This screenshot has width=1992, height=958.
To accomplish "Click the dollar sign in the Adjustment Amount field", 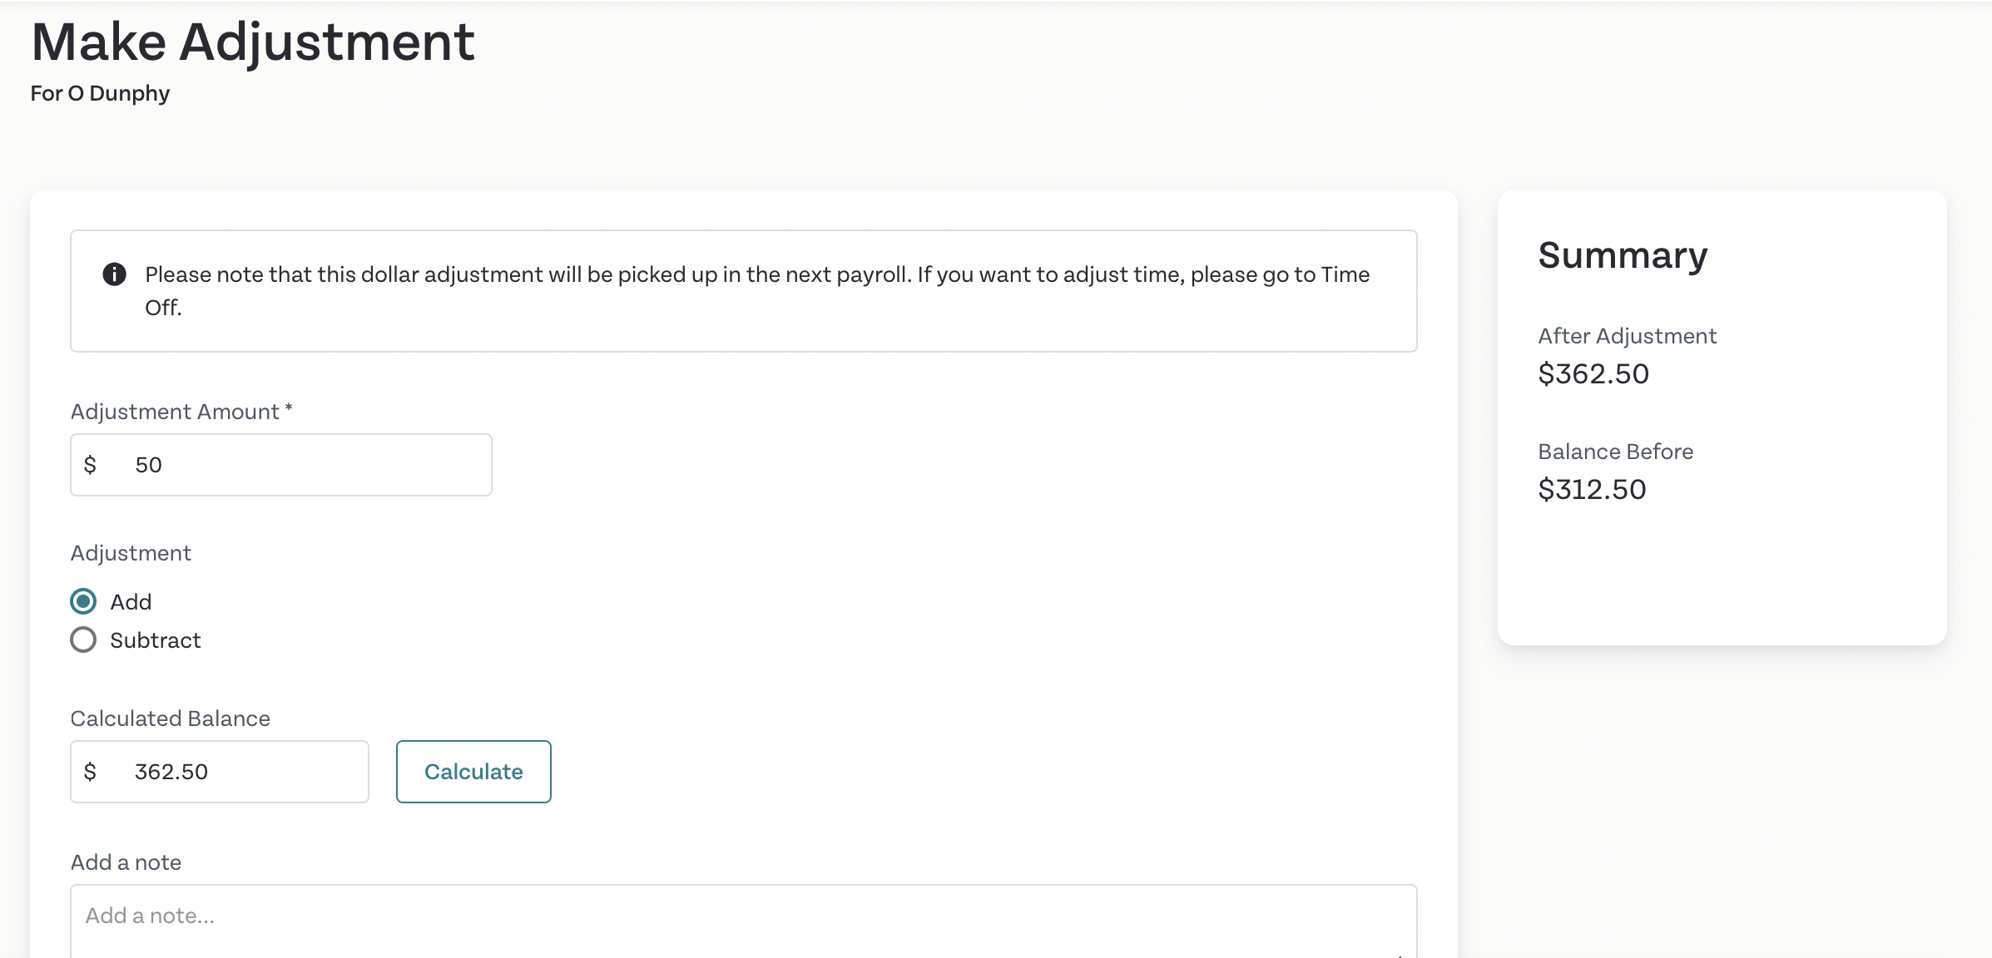I will click(90, 465).
